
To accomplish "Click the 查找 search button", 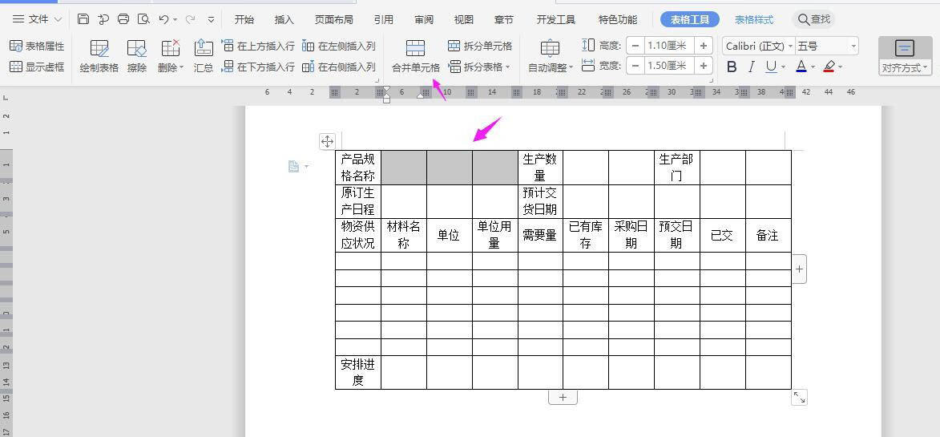I will pyautogui.click(x=814, y=19).
